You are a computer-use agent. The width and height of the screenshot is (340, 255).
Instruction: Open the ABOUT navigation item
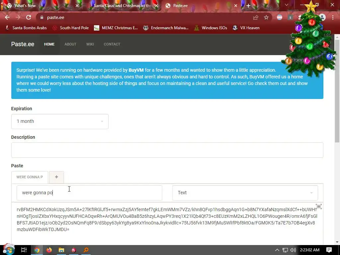[70, 44]
